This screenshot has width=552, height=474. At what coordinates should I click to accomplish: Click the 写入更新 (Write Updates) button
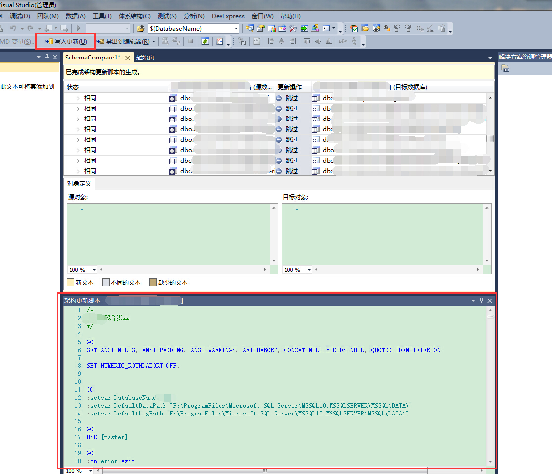tap(66, 42)
